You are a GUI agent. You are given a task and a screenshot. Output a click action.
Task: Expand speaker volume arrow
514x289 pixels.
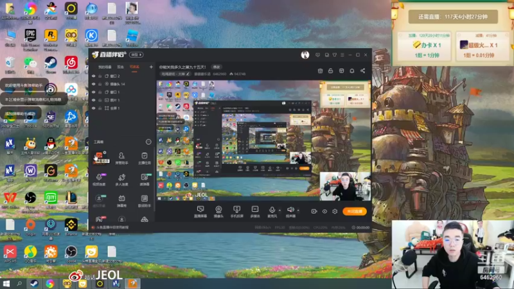point(298,210)
